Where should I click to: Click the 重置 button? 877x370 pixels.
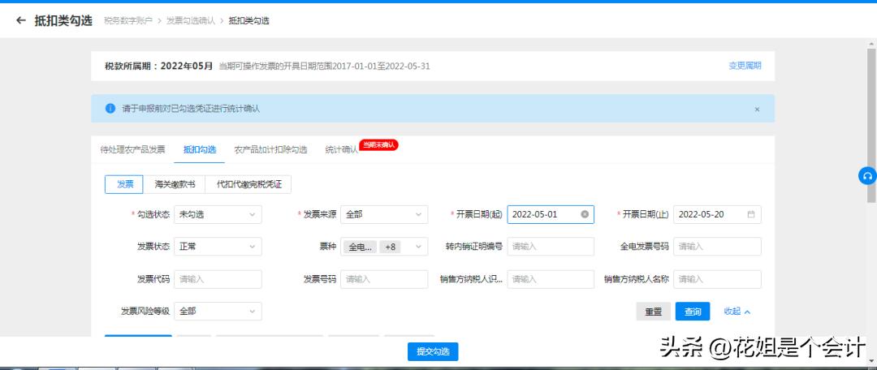(x=653, y=312)
